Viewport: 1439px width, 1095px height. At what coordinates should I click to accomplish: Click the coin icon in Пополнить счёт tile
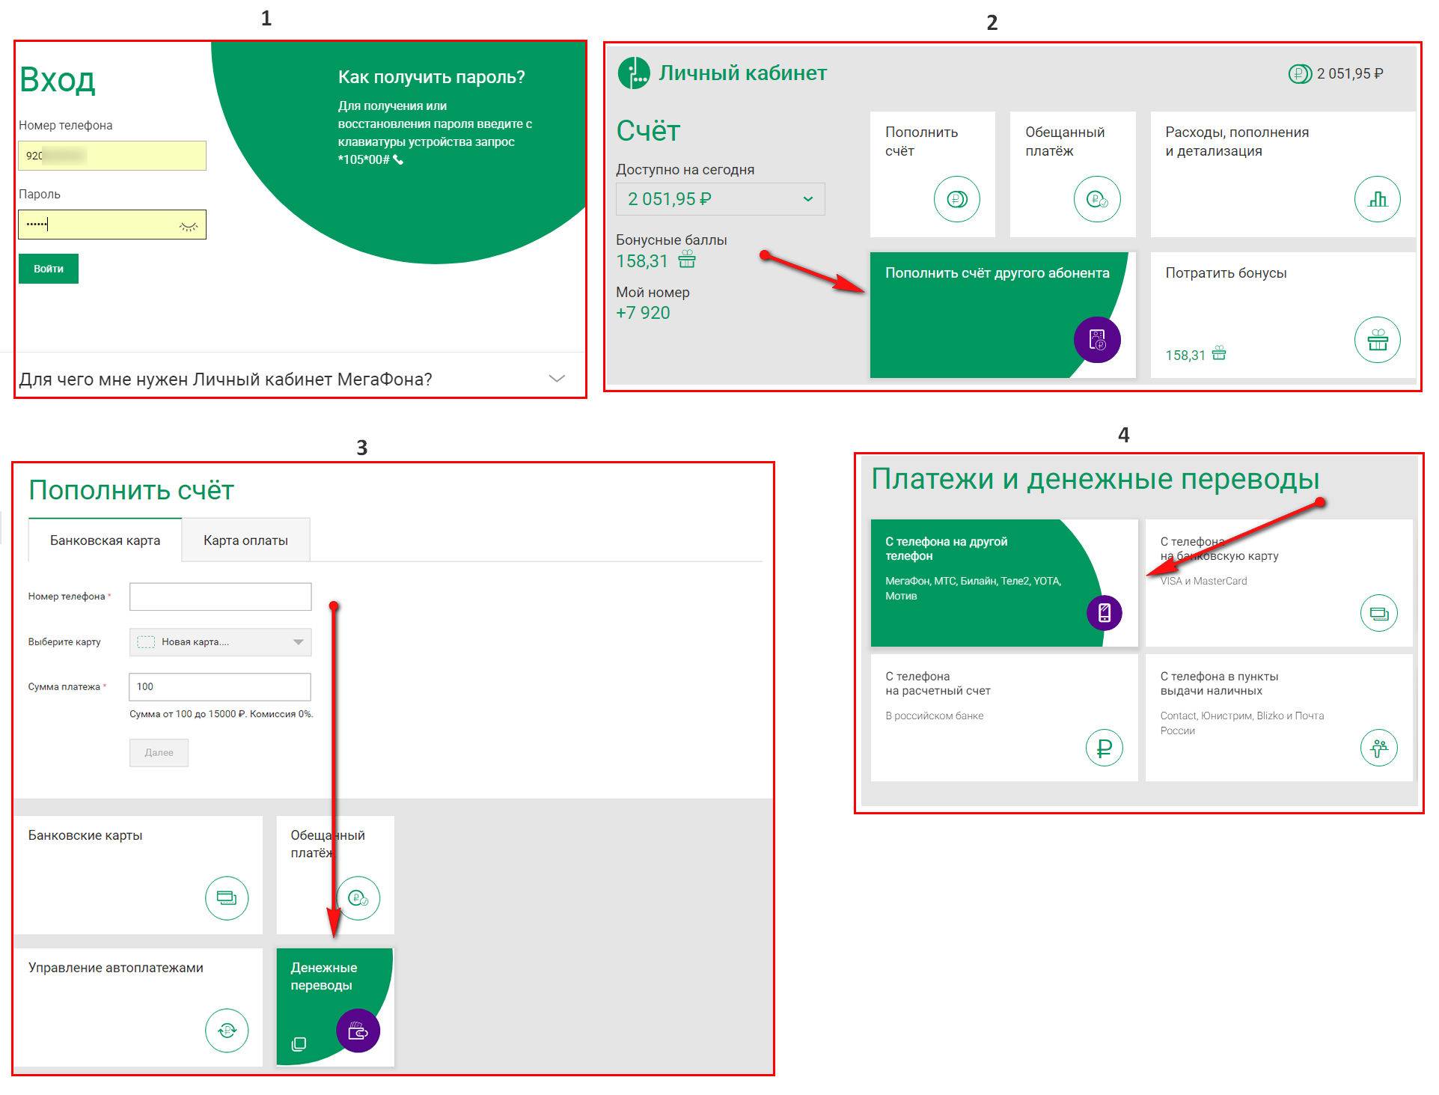956,199
